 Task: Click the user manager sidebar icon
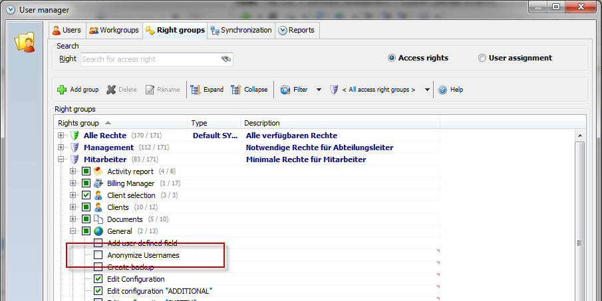25,43
